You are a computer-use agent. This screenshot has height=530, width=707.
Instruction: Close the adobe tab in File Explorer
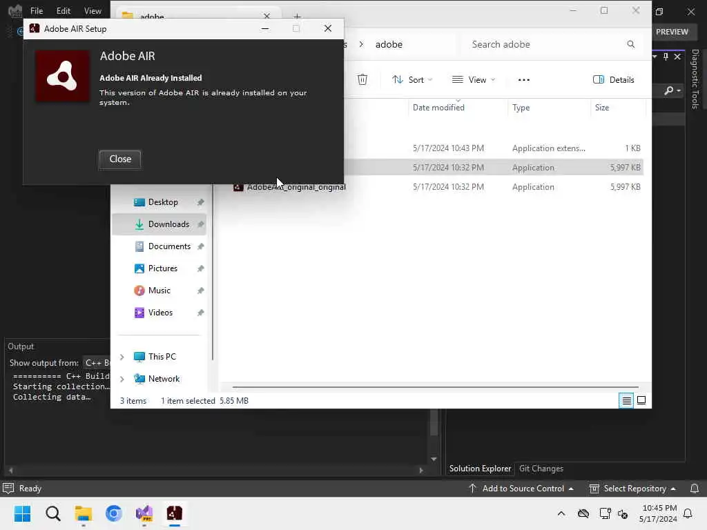tap(267, 17)
